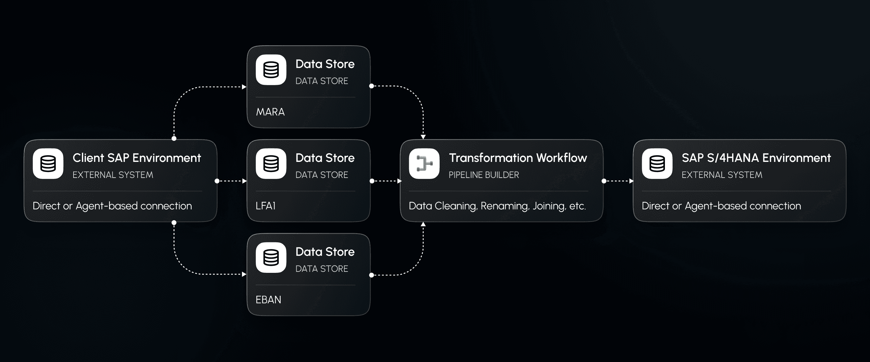This screenshot has width=870, height=362.
Task: Click the bottom output port on Client SAP node
Action: pyautogui.click(x=174, y=223)
